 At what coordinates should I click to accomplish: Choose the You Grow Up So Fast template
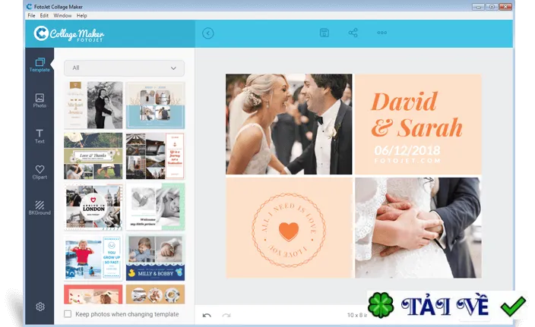pyautogui.click(x=93, y=257)
